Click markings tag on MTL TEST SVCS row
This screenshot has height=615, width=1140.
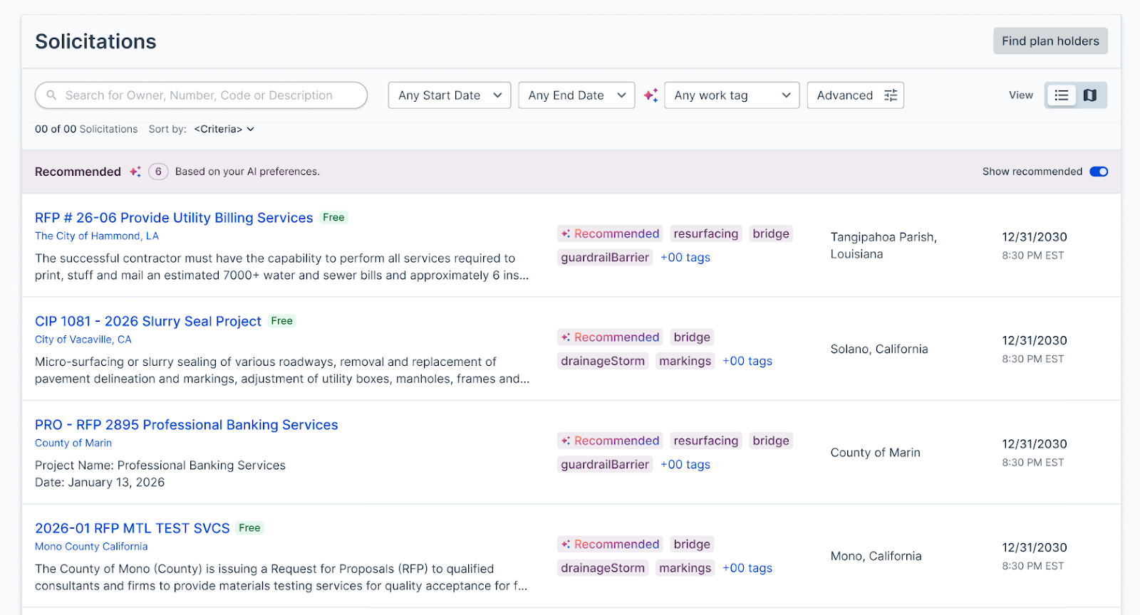click(x=685, y=568)
